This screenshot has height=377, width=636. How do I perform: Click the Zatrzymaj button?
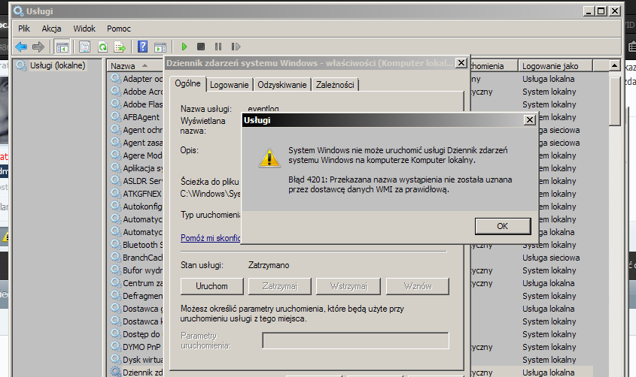coord(280,286)
